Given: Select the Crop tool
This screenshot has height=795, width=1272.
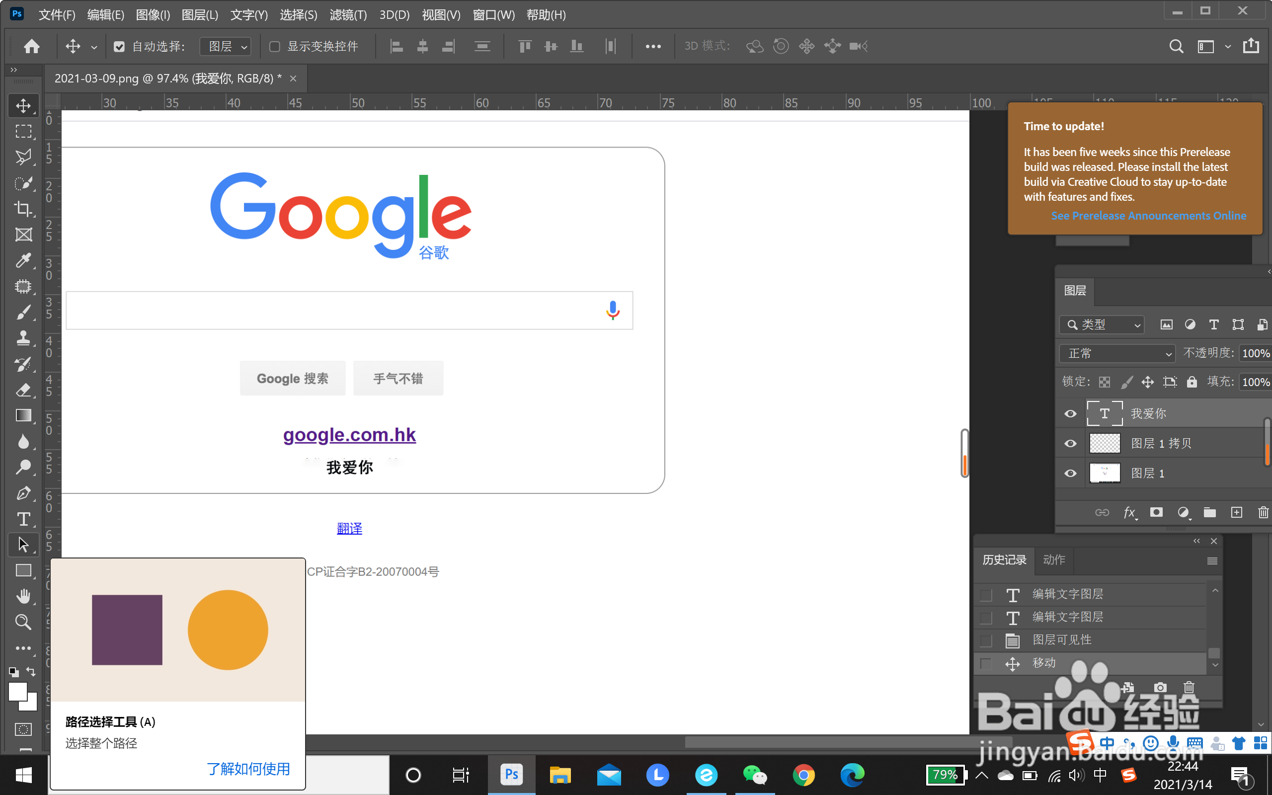Looking at the screenshot, I should click(23, 209).
